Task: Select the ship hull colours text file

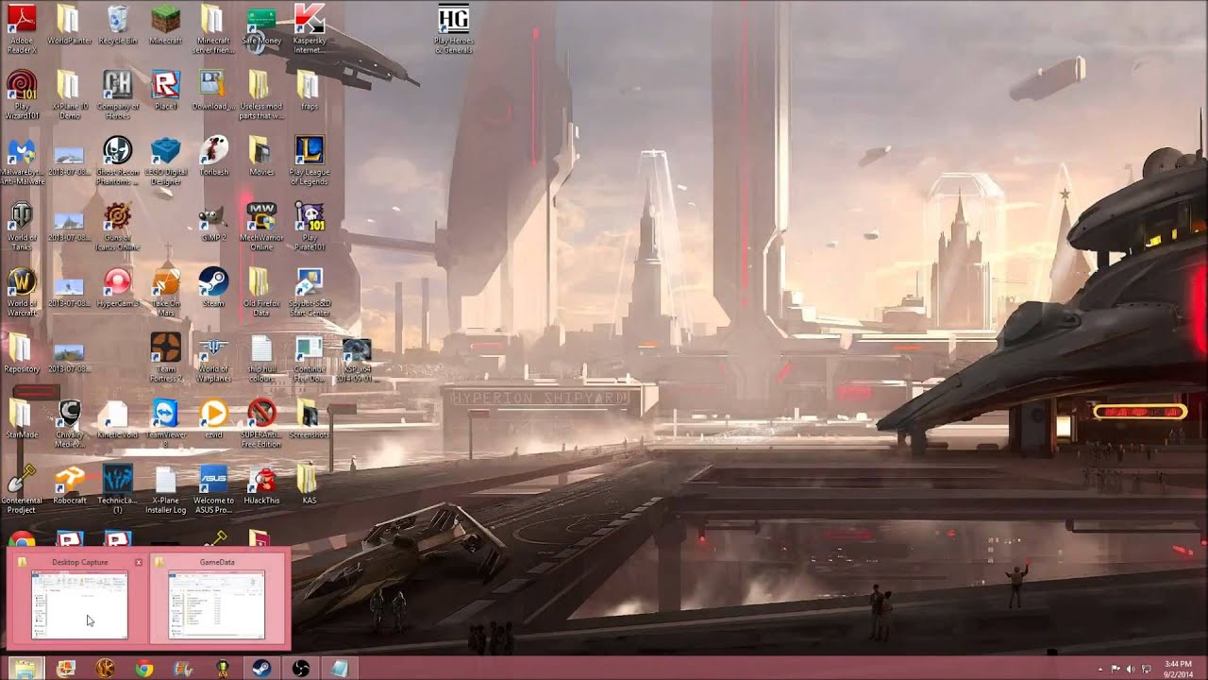Action: tap(261, 358)
